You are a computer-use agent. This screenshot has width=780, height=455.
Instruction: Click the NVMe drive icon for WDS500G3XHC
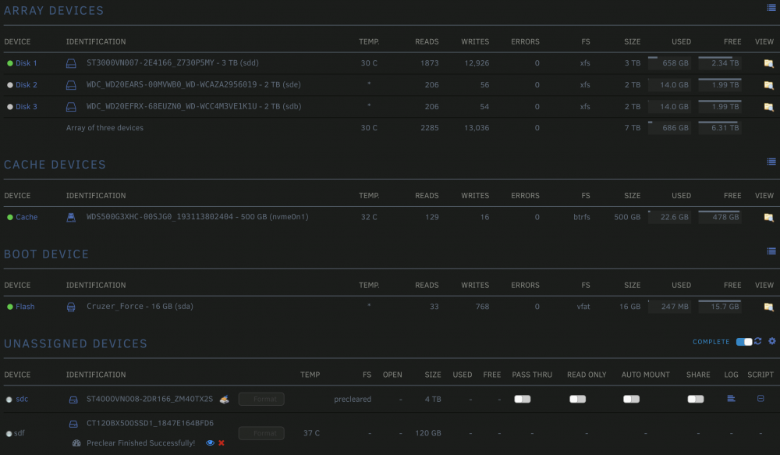click(x=71, y=217)
